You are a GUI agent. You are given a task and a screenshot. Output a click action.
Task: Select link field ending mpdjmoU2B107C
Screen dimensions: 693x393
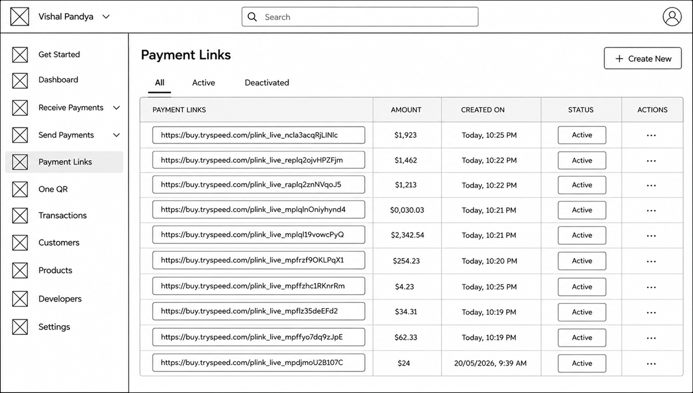click(259, 363)
